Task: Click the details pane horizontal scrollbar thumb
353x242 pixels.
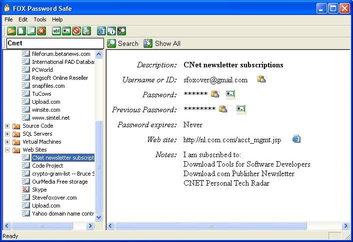Action: (x=211, y=226)
